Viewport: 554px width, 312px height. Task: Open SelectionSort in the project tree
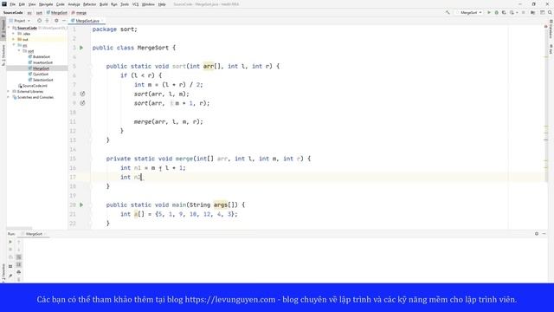tap(42, 80)
